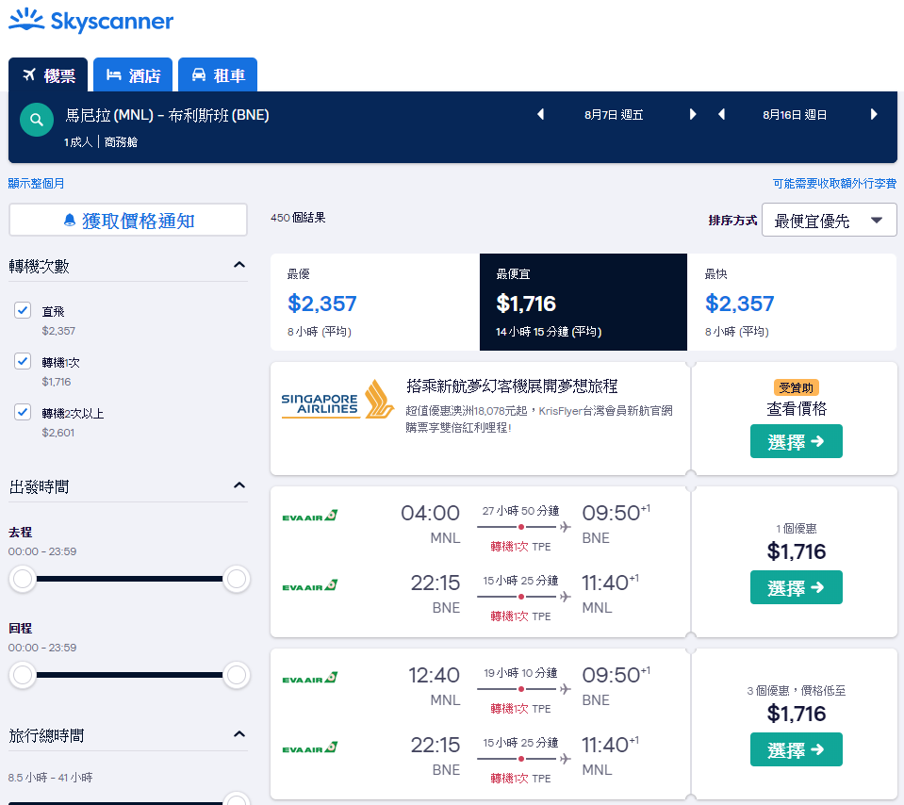This screenshot has height=805, width=904.
Task: Click the 1 個優惠 text
Action: (797, 528)
